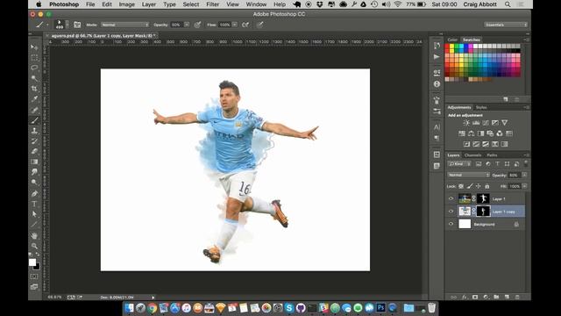Open the Character panel icon
The width and height of the screenshot is (561, 316).
[437, 126]
